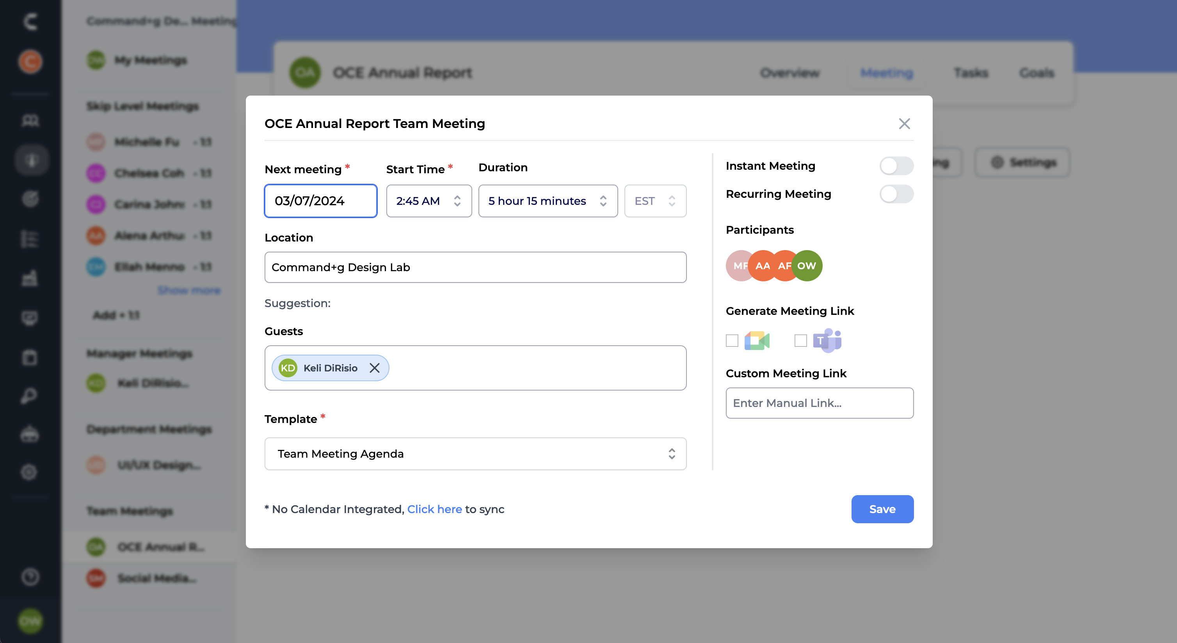This screenshot has width=1177, height=643.
Task: Save the meeting settings
Action: tap(882, 509)
